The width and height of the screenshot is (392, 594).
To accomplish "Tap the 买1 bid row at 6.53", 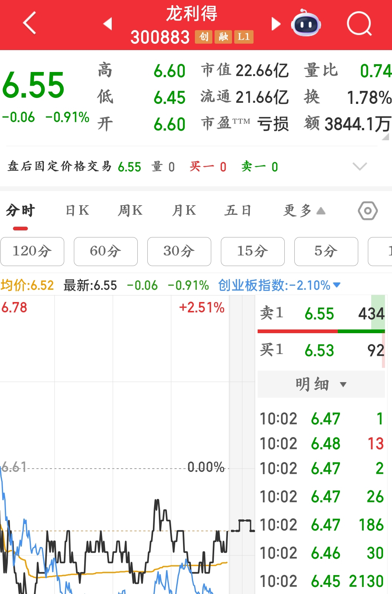I will tap(321, 350).
